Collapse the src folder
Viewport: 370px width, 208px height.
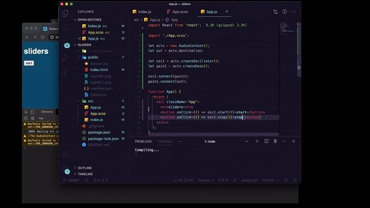(91, 101)
